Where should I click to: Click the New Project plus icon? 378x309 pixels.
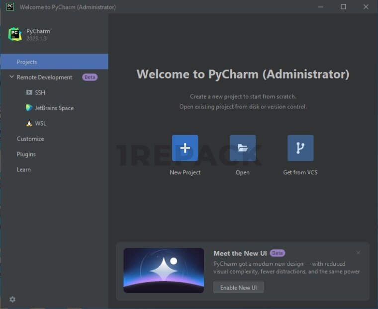pyautogui.click(x=185, y=148)
